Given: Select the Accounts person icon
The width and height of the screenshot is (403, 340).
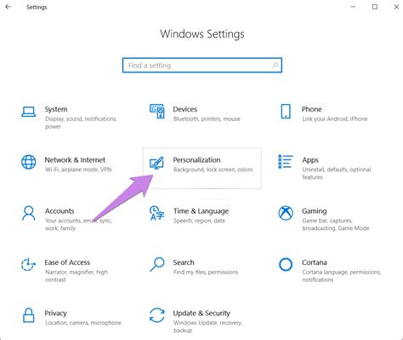Looking at the screenshot, I should pyautogui.click(x=29, y=213).
